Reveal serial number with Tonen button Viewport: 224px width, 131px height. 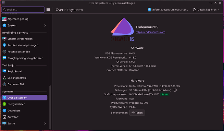tap(137, 113)
